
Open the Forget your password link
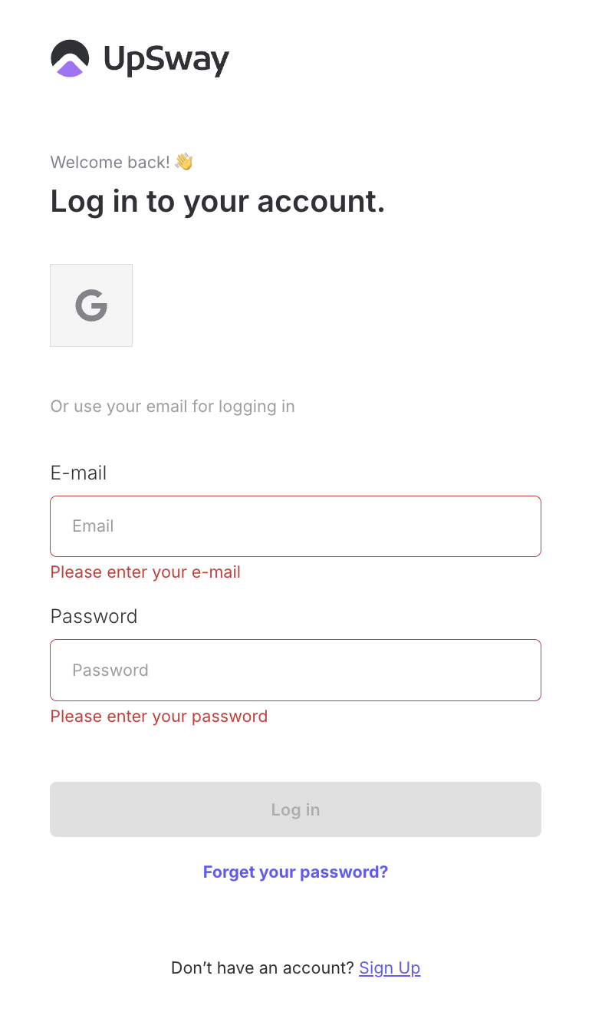[x=295, y=872]
